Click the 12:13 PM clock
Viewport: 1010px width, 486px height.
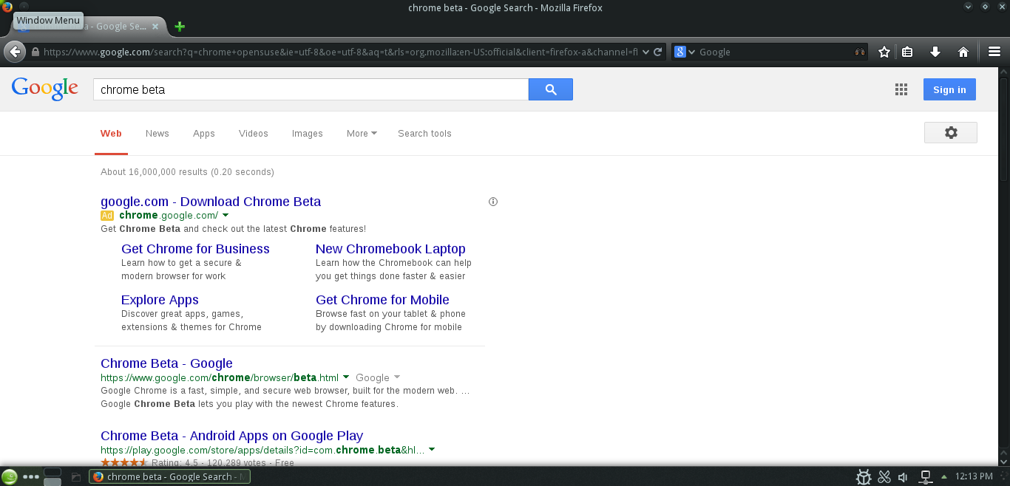tap(974, 476)
